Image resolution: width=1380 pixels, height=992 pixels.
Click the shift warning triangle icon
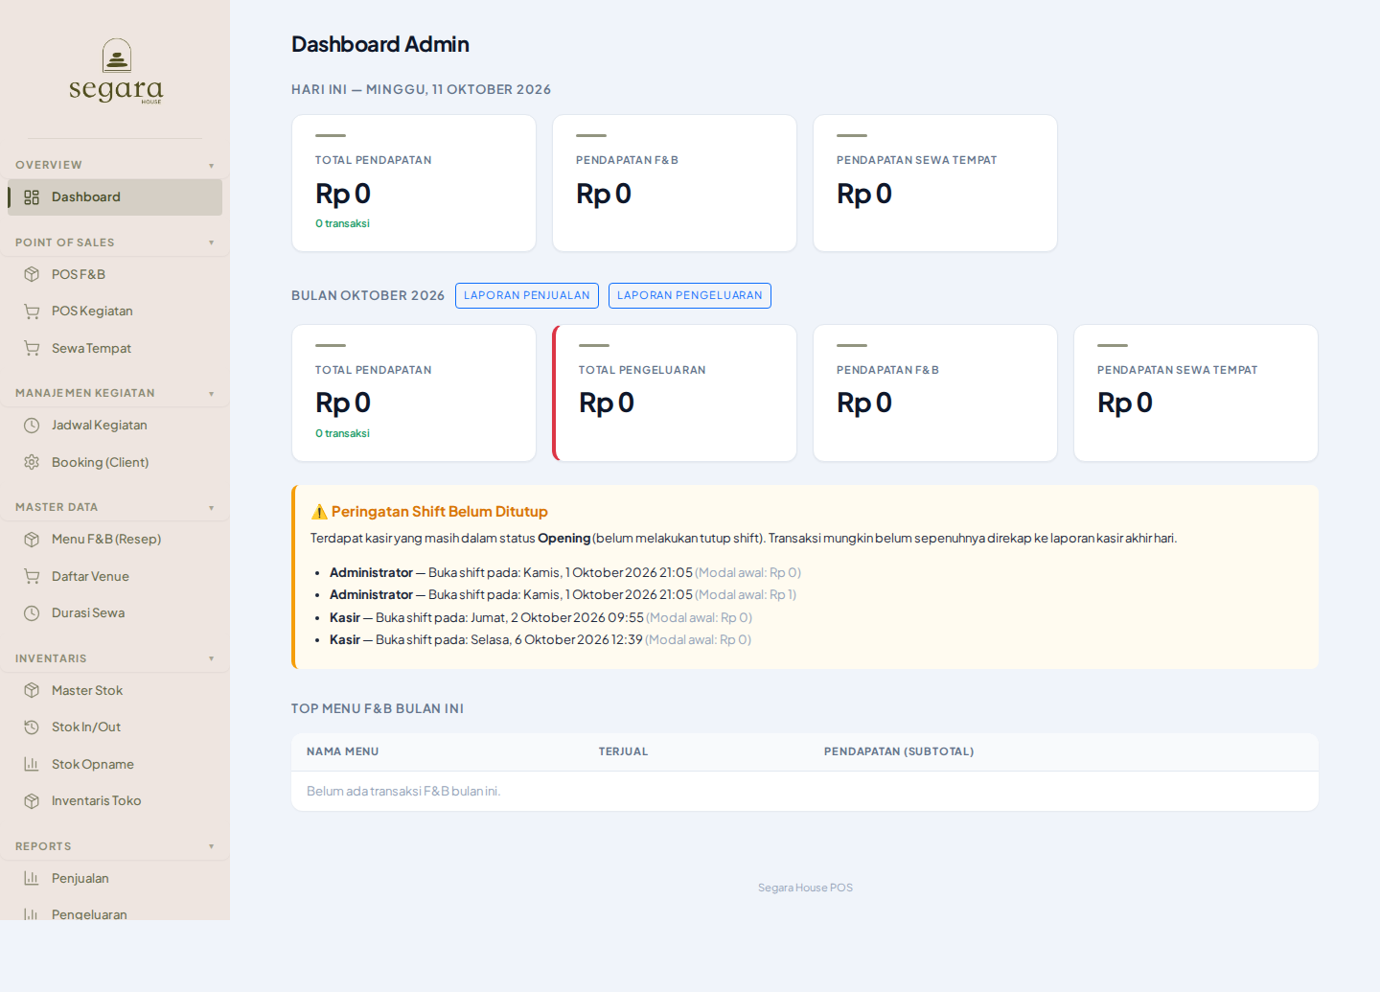[319, 512]
